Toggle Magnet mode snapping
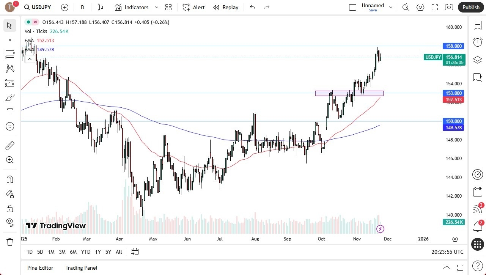 [9, 179]
